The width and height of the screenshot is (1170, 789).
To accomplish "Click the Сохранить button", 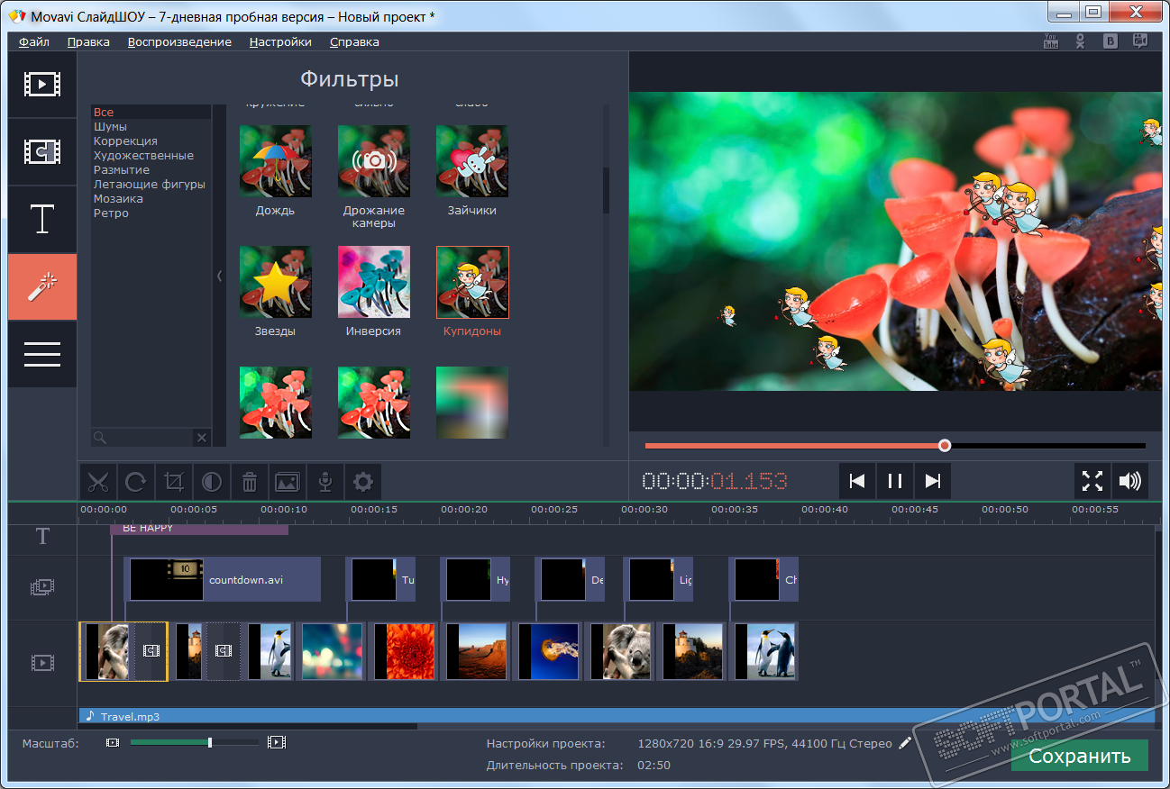I will coord(1080,756).
